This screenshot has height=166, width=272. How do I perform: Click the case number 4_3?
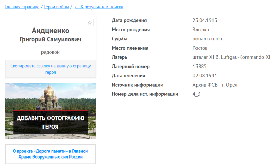click(197, 94)
